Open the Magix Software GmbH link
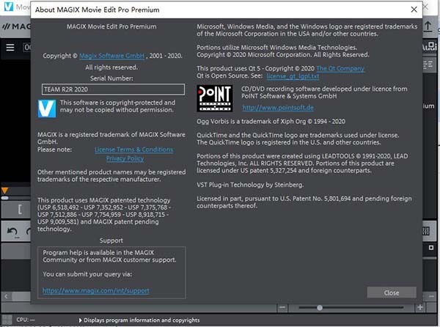This screenshot has height=327, width=440. (111, 56)
